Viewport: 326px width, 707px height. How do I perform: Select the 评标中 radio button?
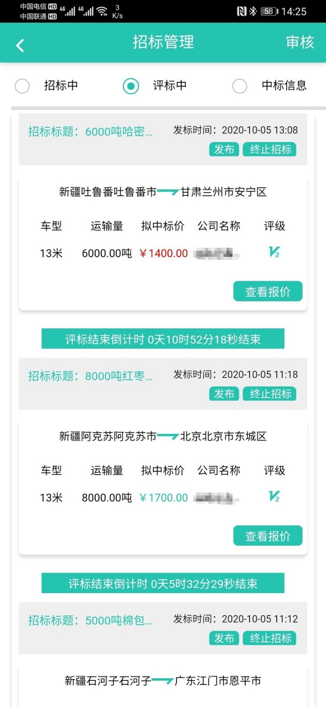(131, 86)
